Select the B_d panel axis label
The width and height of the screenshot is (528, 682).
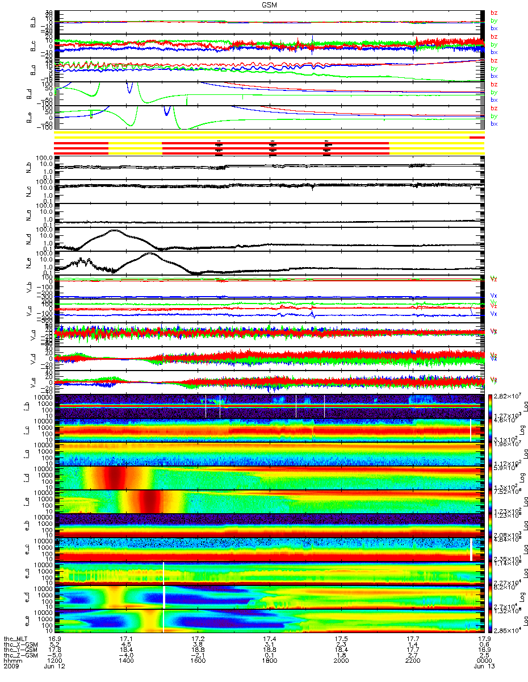tap(29, 93)
